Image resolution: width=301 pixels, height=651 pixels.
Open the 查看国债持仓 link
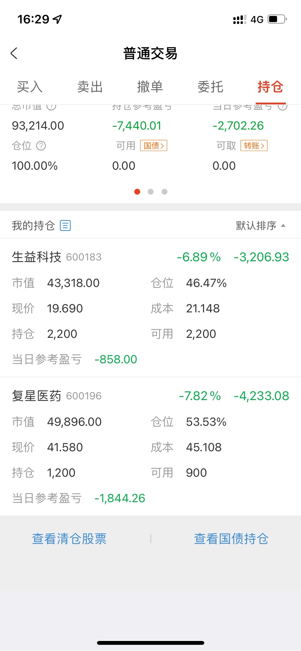pyautogui.click(x=231, y=539)
